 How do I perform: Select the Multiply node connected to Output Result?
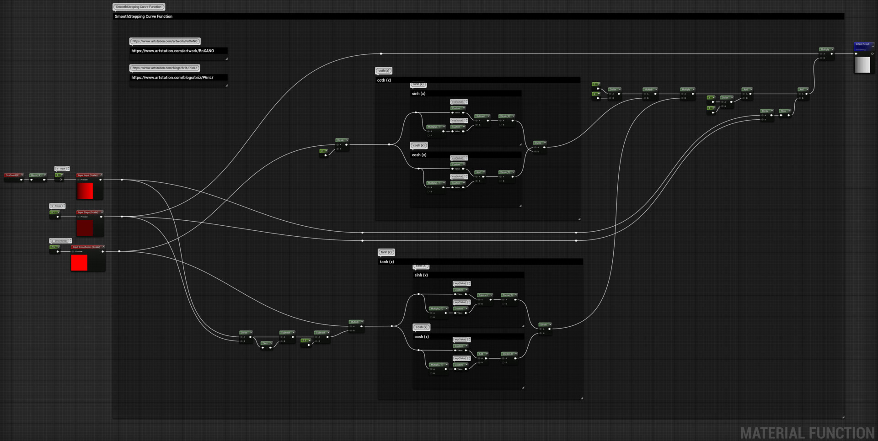coord(825,49)
